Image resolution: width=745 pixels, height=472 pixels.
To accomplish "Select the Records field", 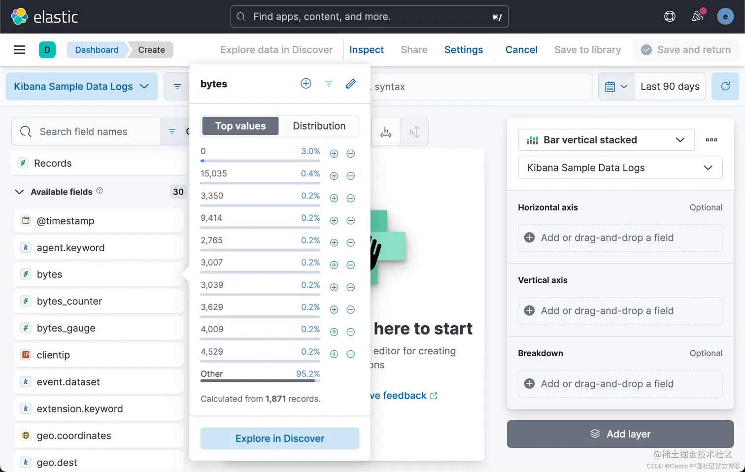I will click(99, 163).
